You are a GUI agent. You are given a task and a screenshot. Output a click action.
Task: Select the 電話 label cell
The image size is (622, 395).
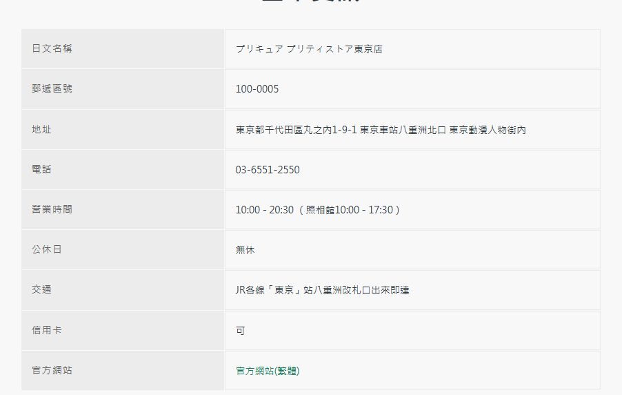(41, 169)
